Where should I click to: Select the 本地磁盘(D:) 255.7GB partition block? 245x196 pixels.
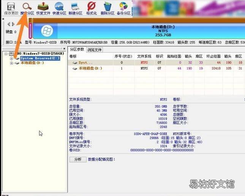(x=139, y=31)
